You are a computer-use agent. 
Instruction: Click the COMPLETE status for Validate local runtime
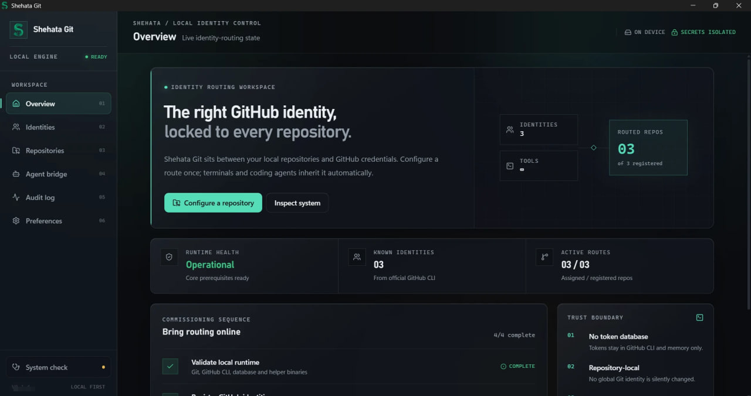pos(517,366)
